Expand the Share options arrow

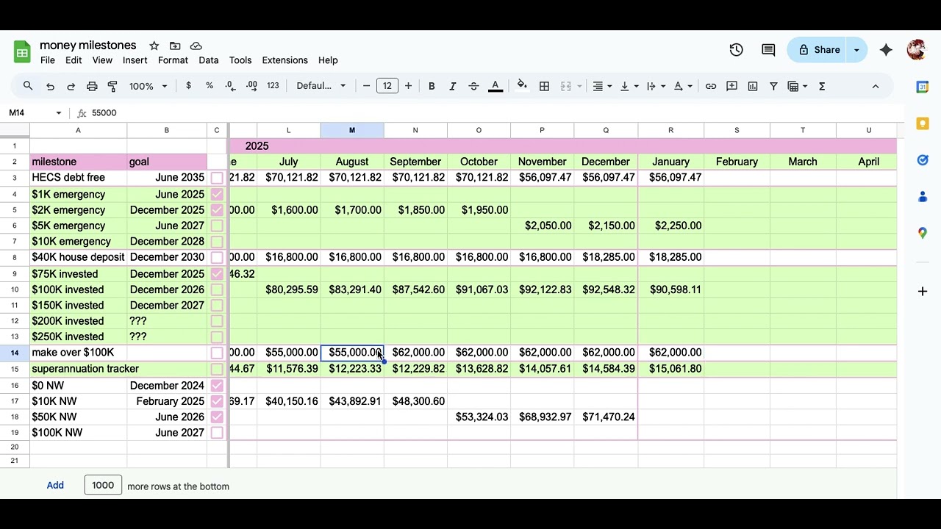click(x=856, y=50)
